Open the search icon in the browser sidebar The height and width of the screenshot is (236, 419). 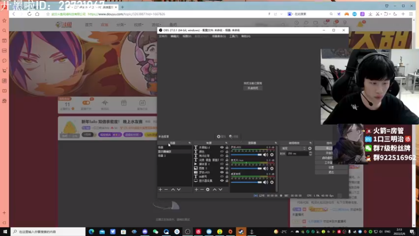(x=4, y=30)
